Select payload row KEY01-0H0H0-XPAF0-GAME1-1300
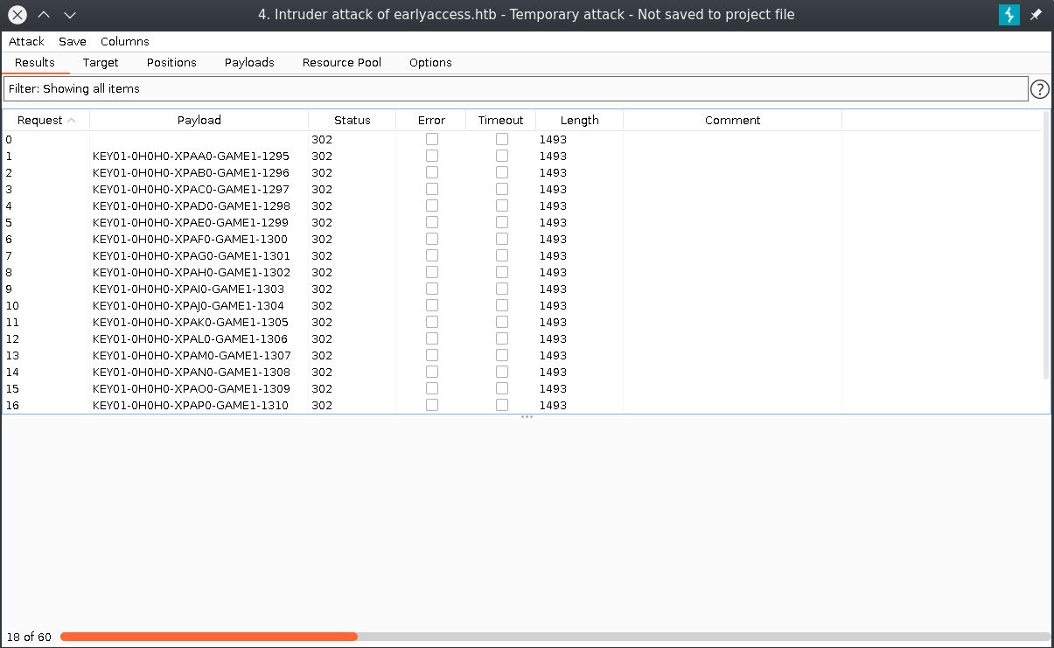Viewport: 1054px width, 648px height. coord(190,239)
